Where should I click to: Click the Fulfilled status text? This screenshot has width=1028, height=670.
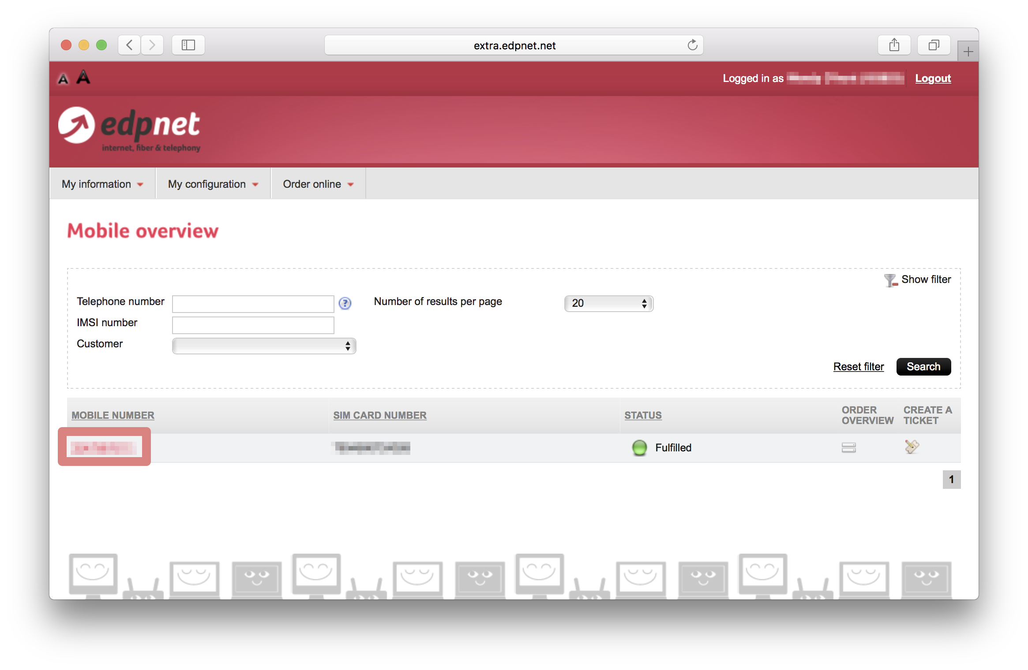pos(673,448)
